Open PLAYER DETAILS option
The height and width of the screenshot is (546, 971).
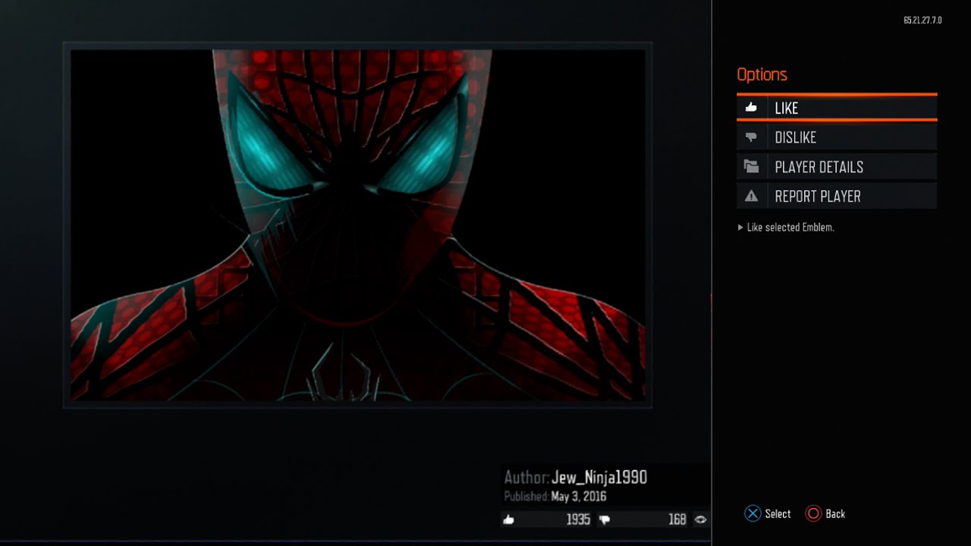point(837,167)
